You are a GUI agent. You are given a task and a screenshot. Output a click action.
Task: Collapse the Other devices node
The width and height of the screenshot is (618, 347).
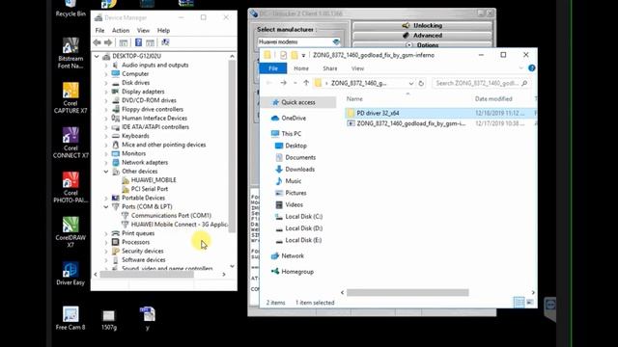[106, 172]
